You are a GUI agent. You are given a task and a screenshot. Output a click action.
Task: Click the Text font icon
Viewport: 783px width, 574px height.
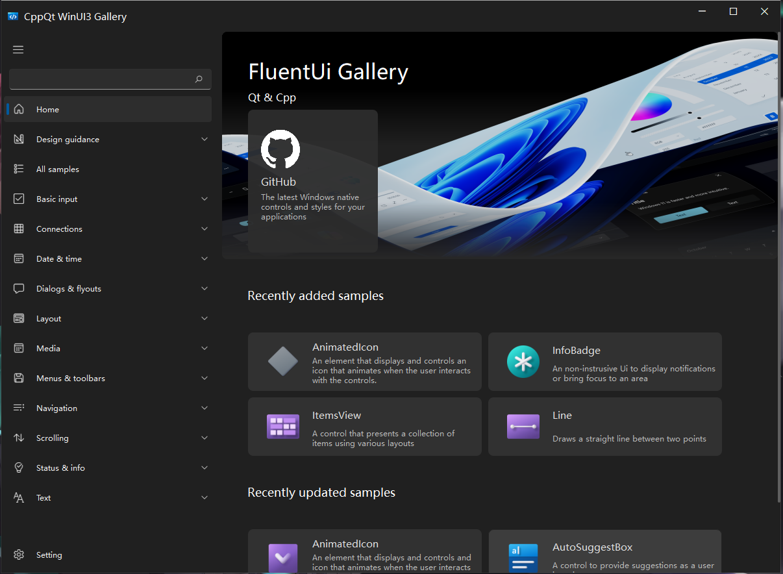click(19, 497)
